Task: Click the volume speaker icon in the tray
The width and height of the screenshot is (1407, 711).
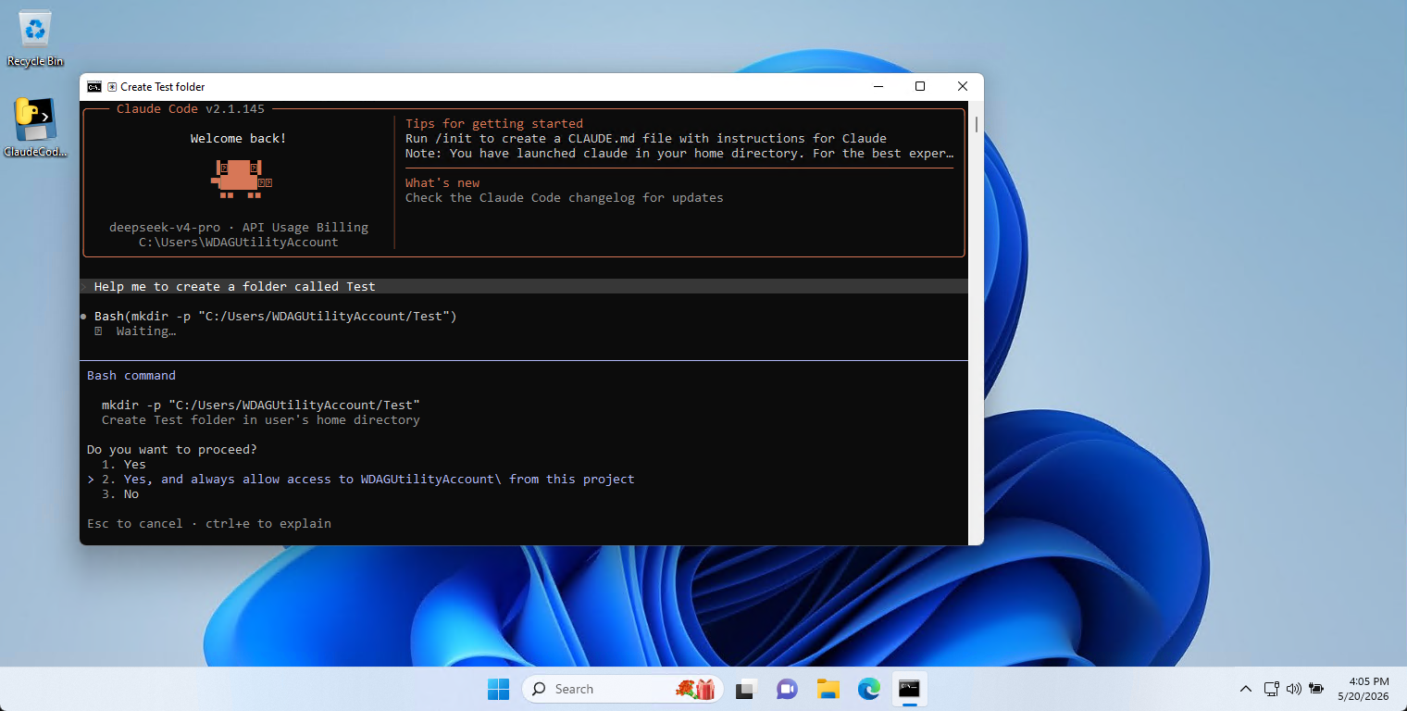Action: (x=1294, y=689)
